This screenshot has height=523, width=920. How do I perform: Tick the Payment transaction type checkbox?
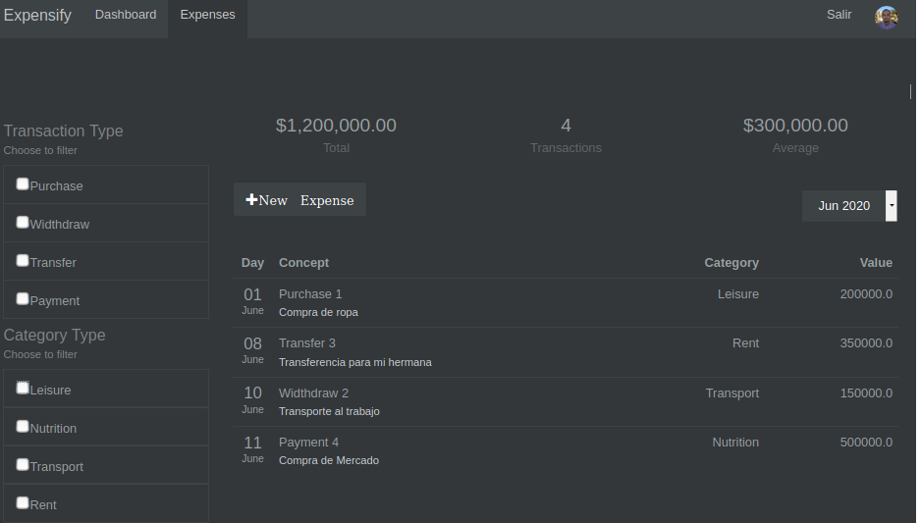pyautogui.click(x=23, y=299)
